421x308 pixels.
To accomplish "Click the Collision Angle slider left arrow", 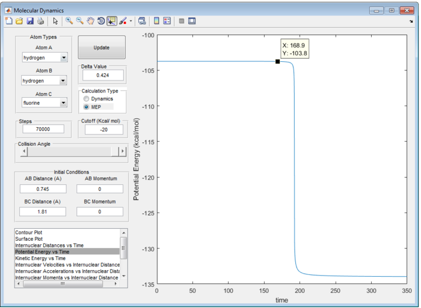I will [24, 151].
